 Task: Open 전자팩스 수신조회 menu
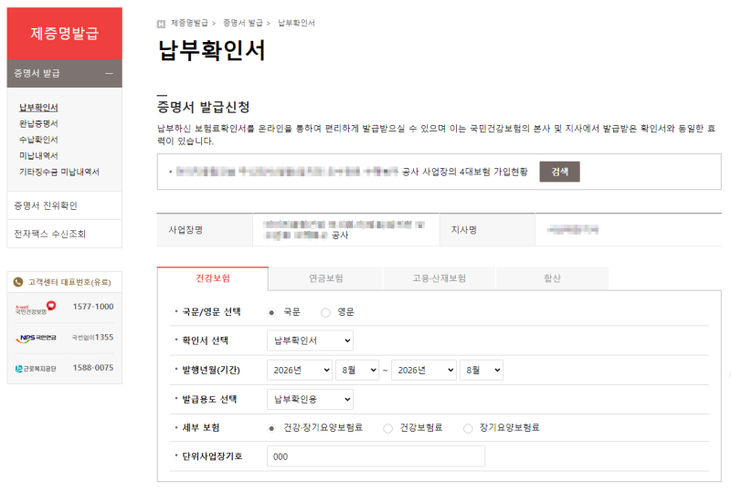[x=64, y=234]
